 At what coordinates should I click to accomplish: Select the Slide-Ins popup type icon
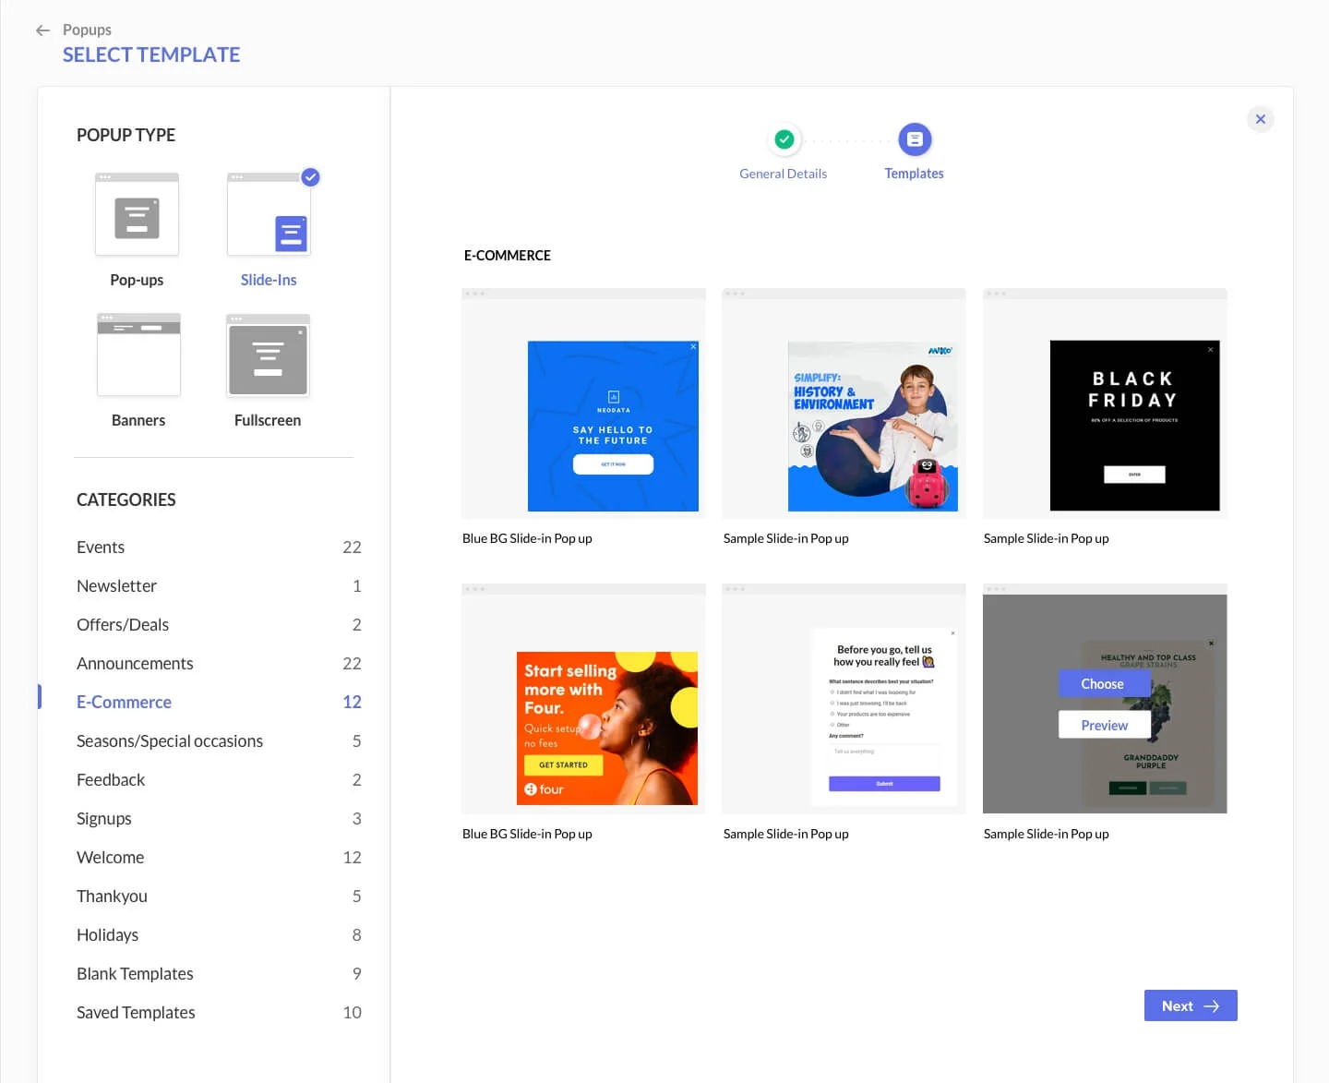click(269, 214)
